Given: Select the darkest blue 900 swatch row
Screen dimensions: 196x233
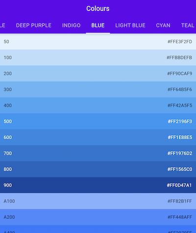Looking at the screenshot, I should click(x=98, y=185).
